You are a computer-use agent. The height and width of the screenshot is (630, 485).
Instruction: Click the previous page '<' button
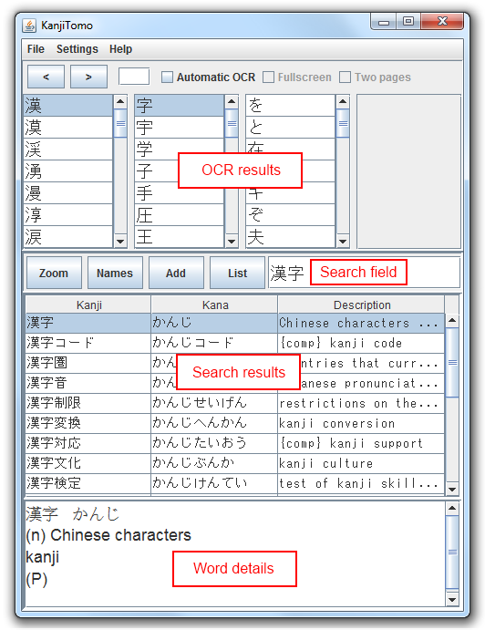(x=46, y=77)
